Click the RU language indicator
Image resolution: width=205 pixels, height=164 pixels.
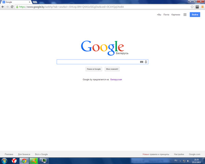(x=176, y=161)
